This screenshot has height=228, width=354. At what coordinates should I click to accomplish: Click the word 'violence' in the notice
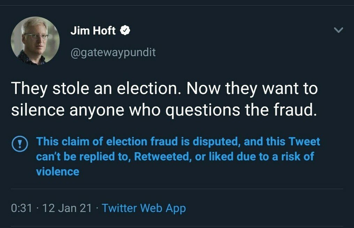(58, 171)
